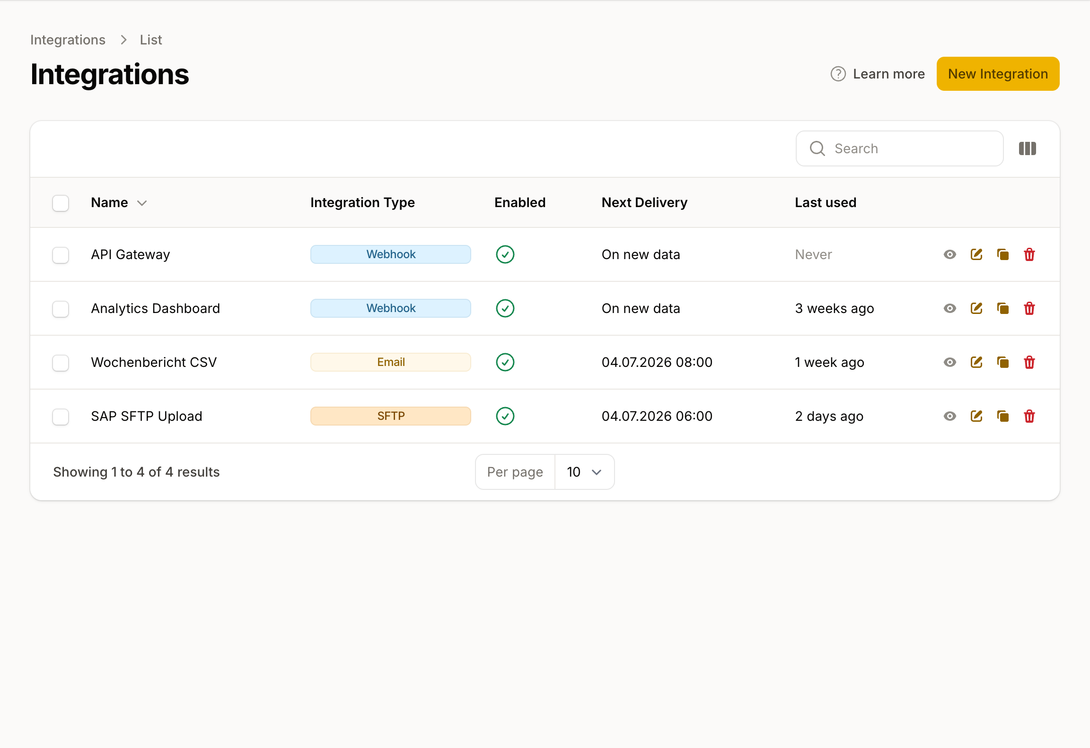Create a New Integration
The image size is (1090, 748).
(998, 74)
